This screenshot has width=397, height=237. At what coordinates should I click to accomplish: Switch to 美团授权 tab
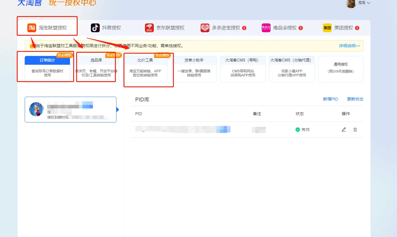tap(343, 28)
